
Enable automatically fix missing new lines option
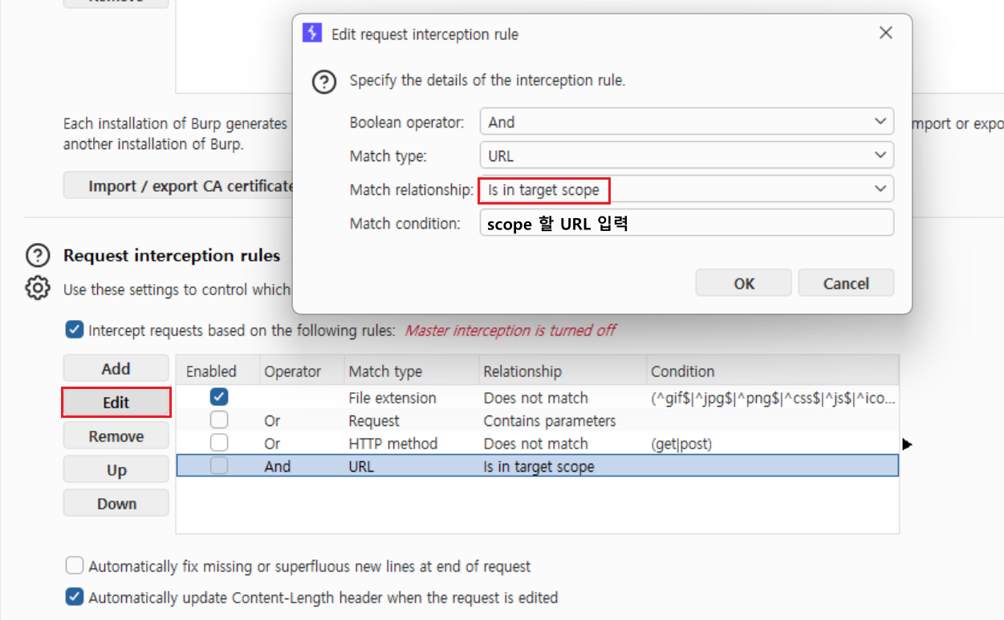tap(74, 566)
